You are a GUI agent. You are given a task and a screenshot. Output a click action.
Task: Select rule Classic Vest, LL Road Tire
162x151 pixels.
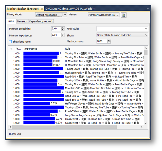tap(77, 123)
